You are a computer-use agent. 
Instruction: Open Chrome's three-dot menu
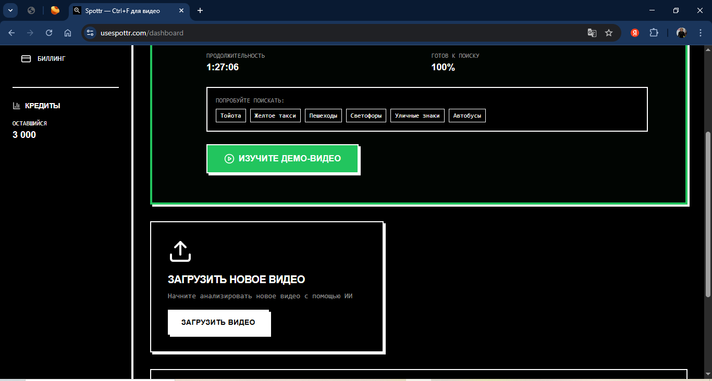(x=699, y=33)
